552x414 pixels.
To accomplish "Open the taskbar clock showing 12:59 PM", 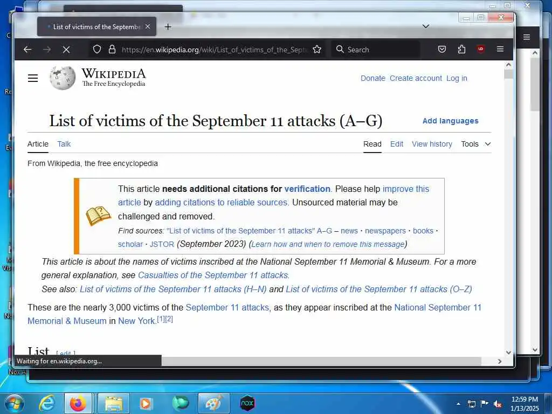I will point(525,404).
